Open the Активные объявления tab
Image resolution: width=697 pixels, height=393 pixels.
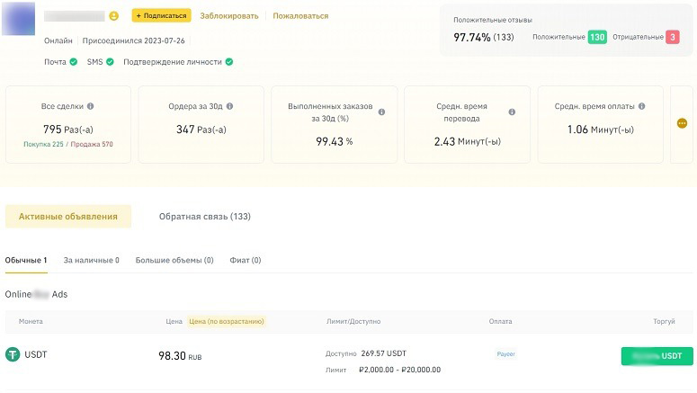[68, 217]
